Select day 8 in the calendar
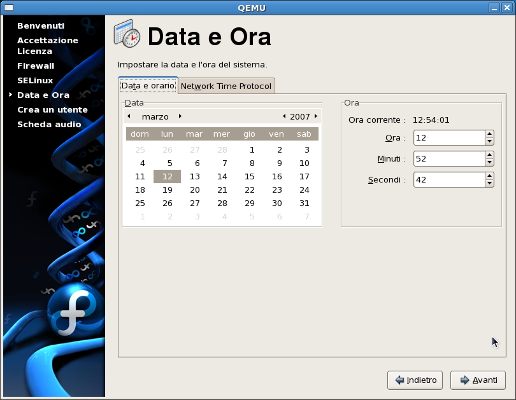This screenshot has height=400, width=516. pos(252,163)
